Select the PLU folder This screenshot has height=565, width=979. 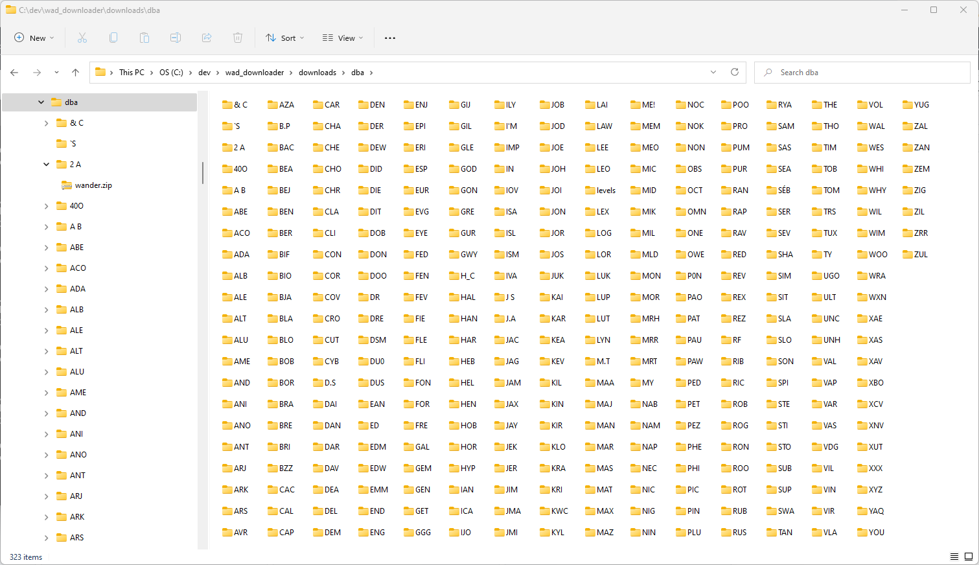pyautogui.click(x=688, y=533)
